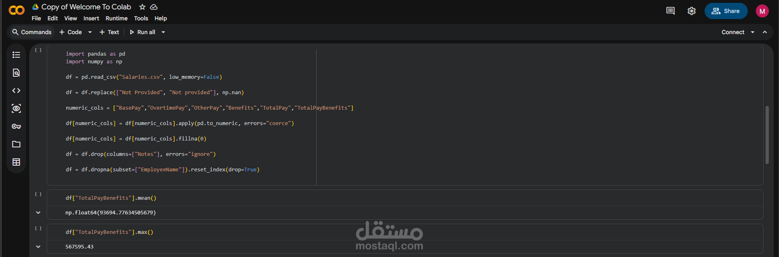Screen dimensions: 779x257
Task: Collapse the mean cell output chevron
Action: (x=38, y=212)
